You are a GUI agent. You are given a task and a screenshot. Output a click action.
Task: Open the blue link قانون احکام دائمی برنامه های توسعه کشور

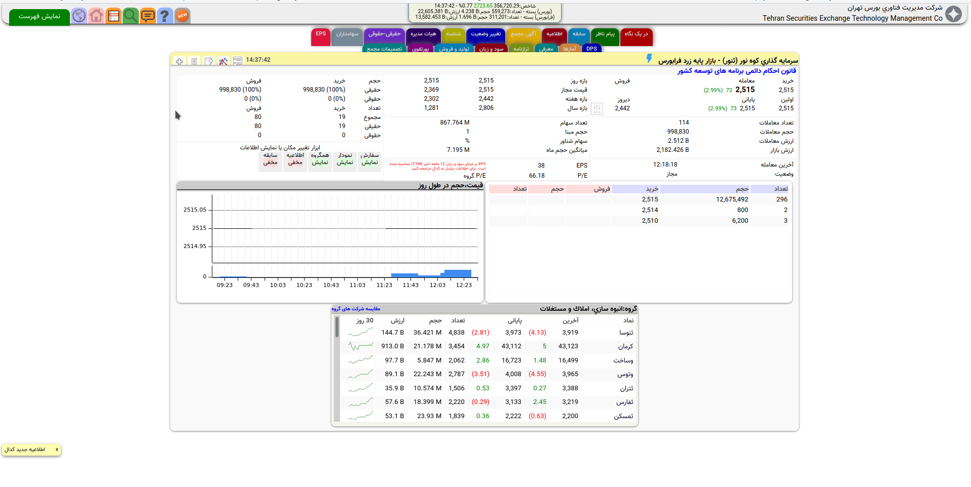click(736, 71)
